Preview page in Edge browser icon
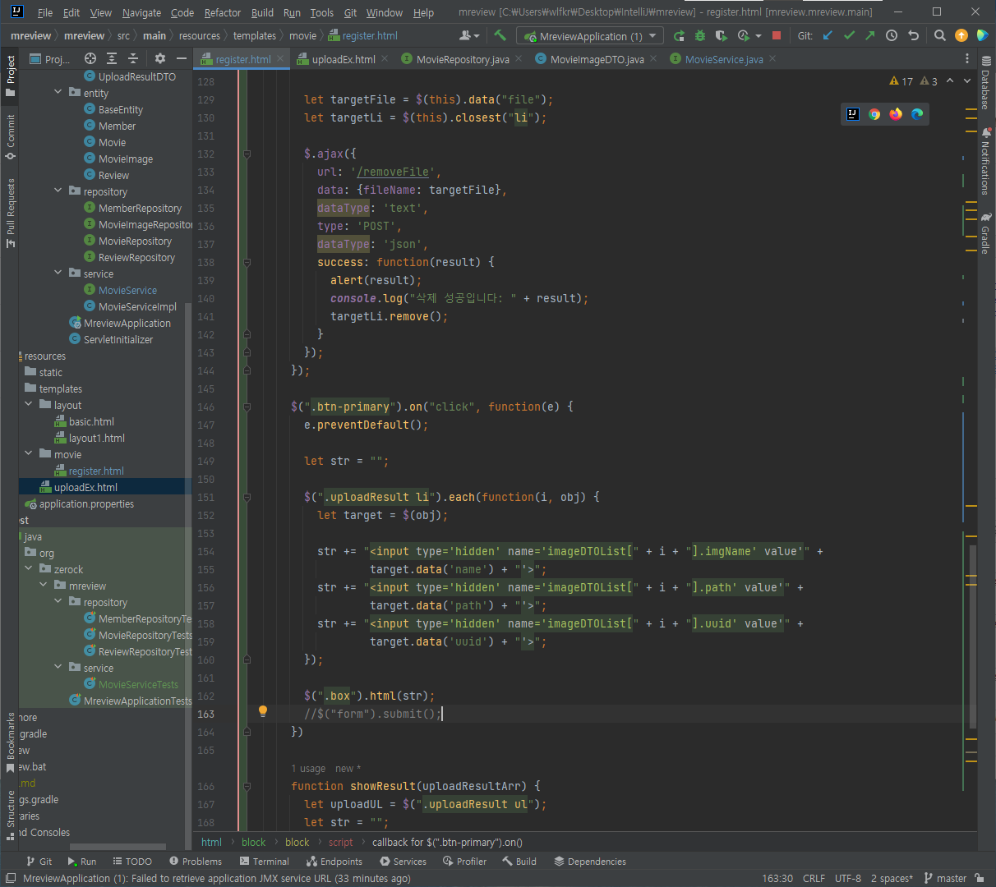Viewport: 996px width, 887px height. click(x=917, y=114)
